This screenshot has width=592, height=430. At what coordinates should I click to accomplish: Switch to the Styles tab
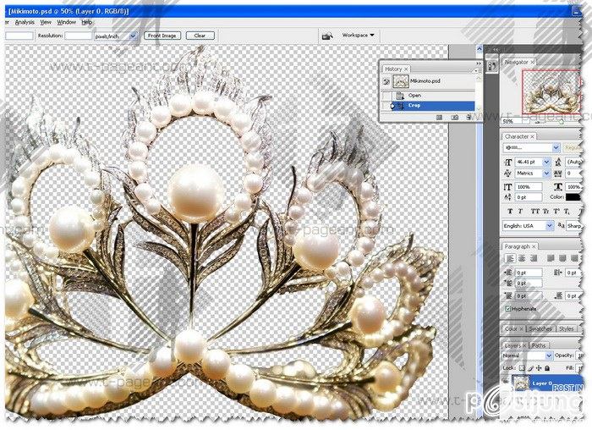[566, 328]
